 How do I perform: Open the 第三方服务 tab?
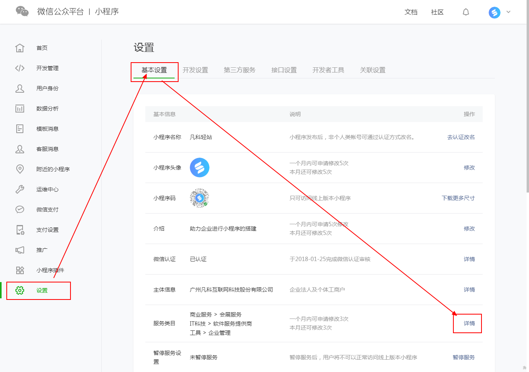[240, 70]
